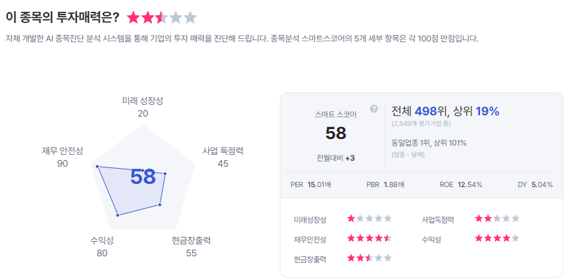The image size is (578, 280).
Task: Click the 전월대비 +3 change indicator
Action: click(336, 158)
